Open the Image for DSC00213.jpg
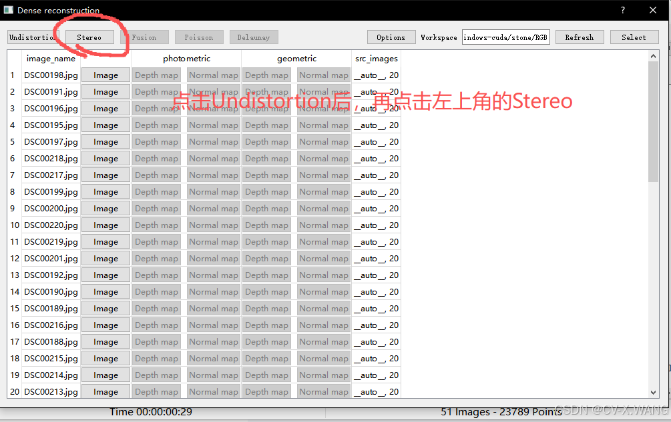 point(105,391)
